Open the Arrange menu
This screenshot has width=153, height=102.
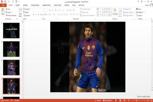115,12
